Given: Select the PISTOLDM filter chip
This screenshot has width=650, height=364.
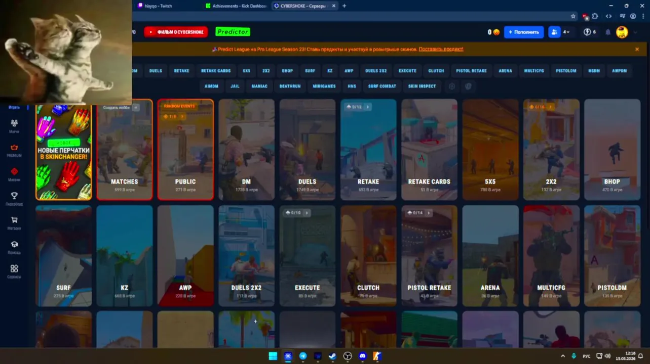Looking at the screenshot, I should [x=566, y=71].
